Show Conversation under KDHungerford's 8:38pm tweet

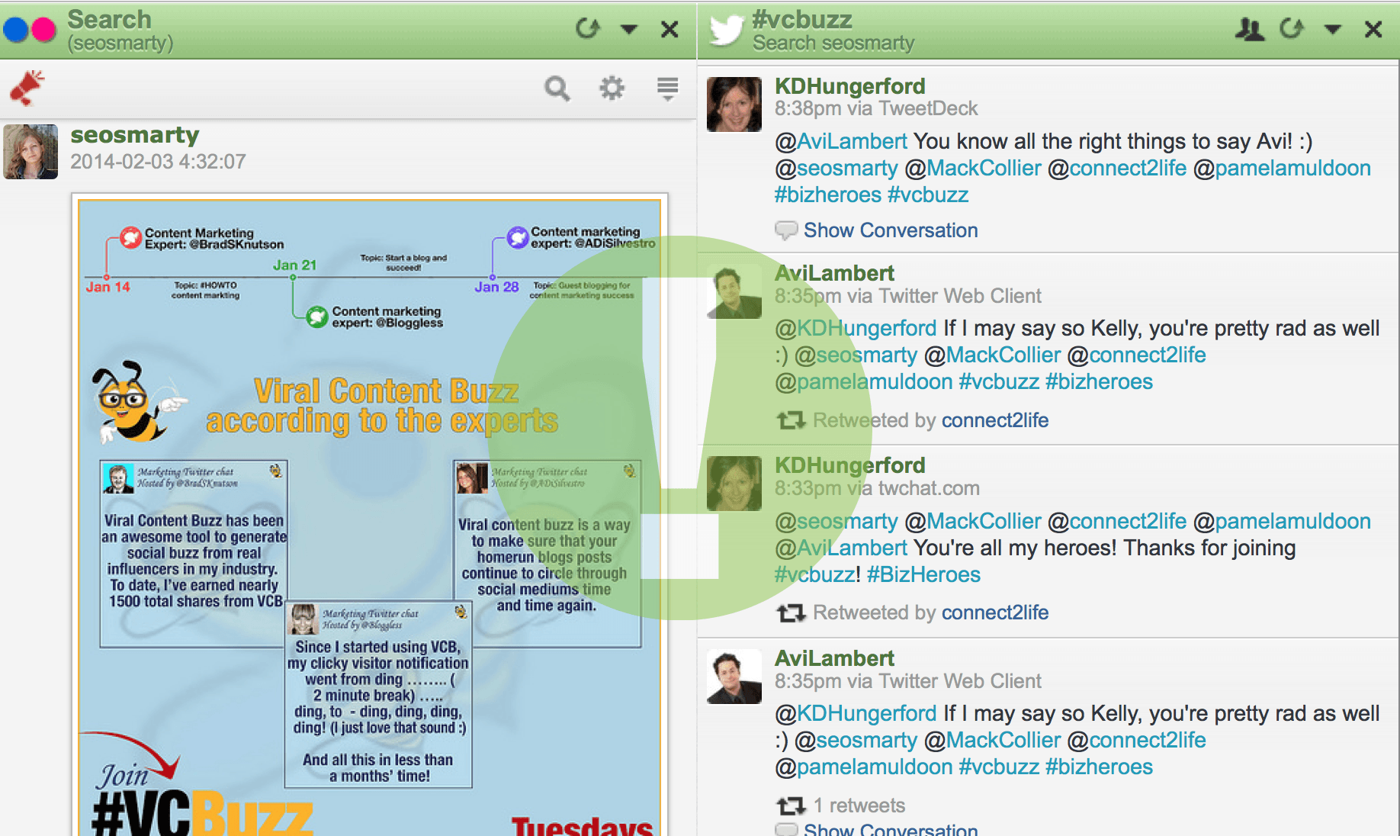coord(890,230)
